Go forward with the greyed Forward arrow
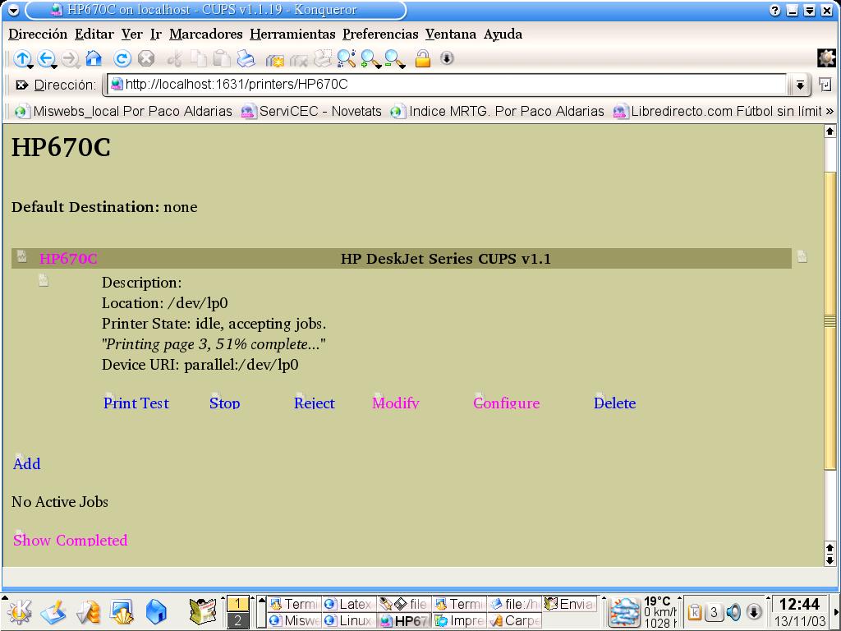 point(71,58)
